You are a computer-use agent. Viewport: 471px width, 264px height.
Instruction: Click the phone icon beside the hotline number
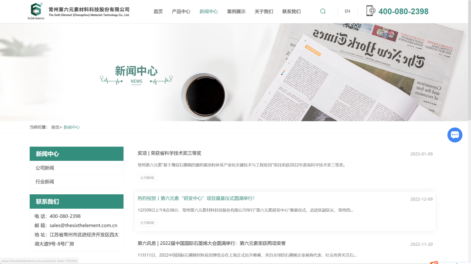coord(372,10)
